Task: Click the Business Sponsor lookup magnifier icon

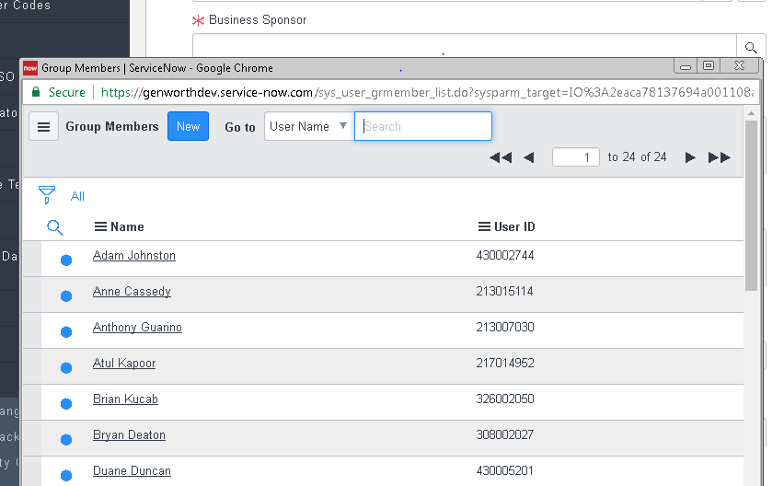Action: pos(751,48)
